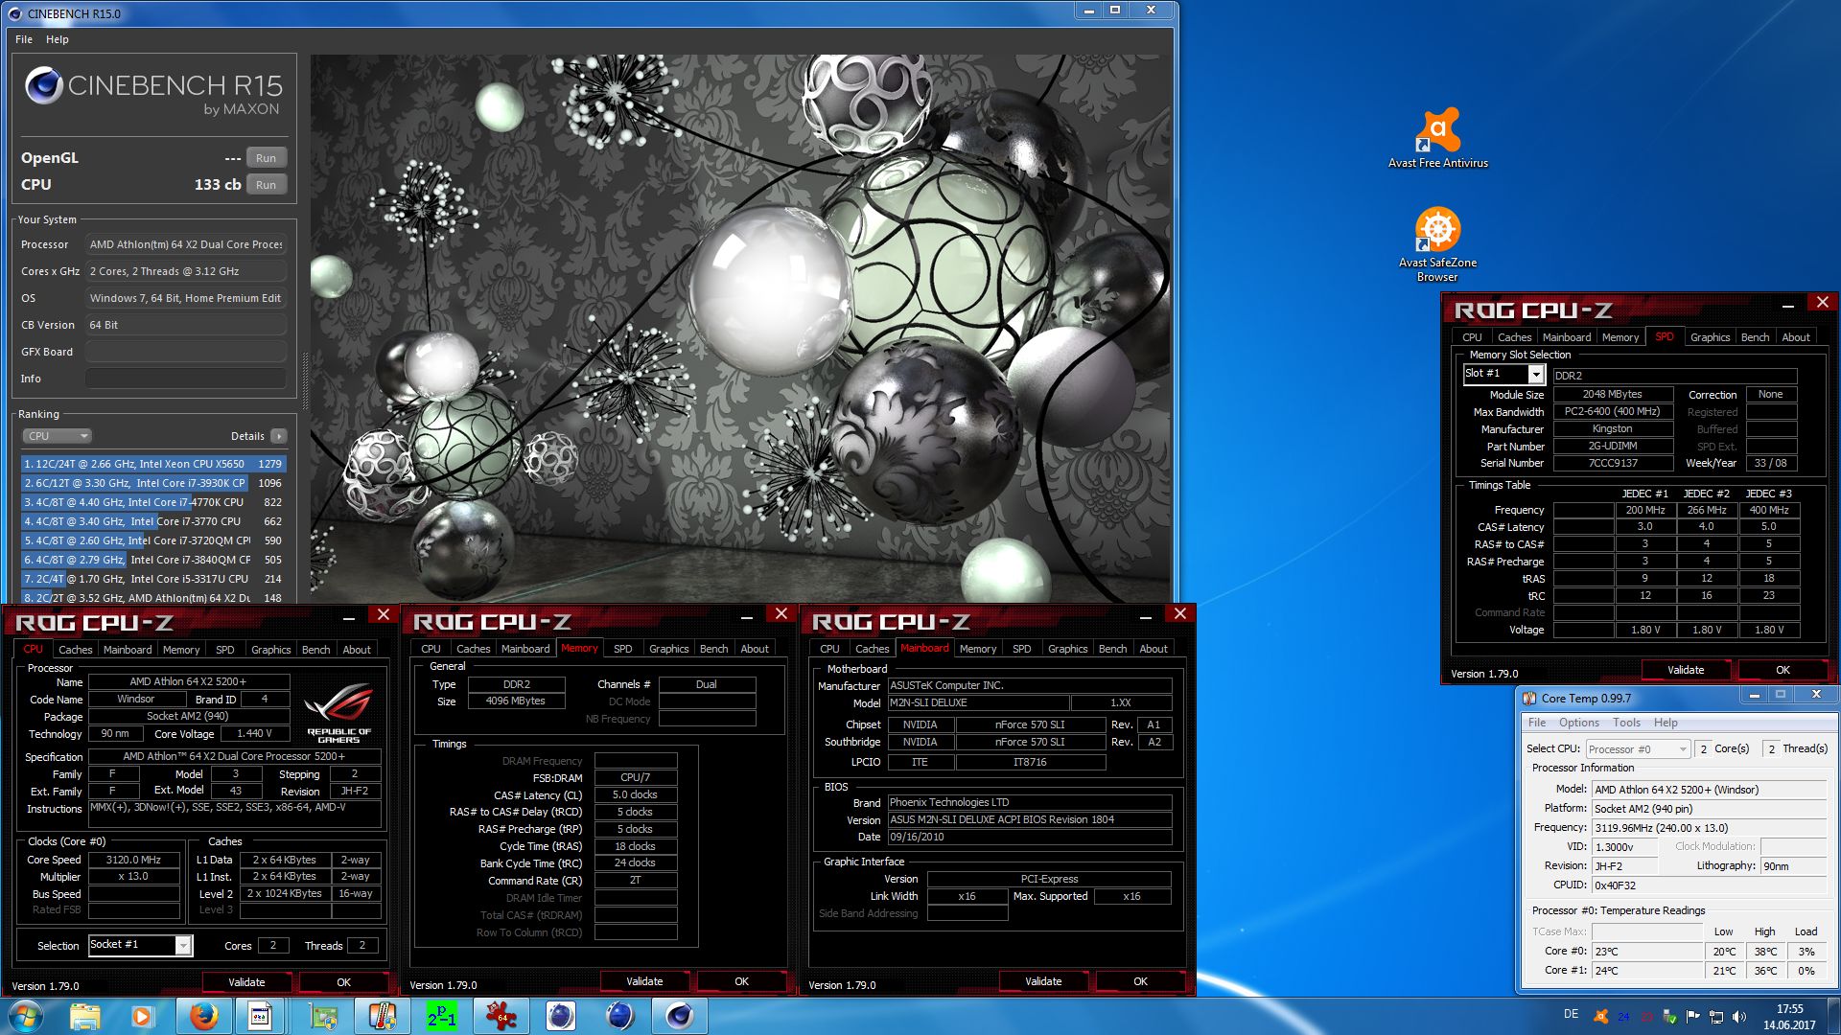Run the CPU benchmark
This screenshot has width=1841, height=1035.
click(x=266, y=185)
